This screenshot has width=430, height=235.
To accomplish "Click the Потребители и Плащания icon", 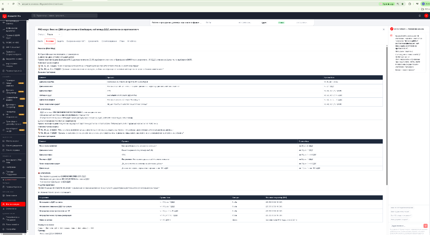I will point(3,218).
